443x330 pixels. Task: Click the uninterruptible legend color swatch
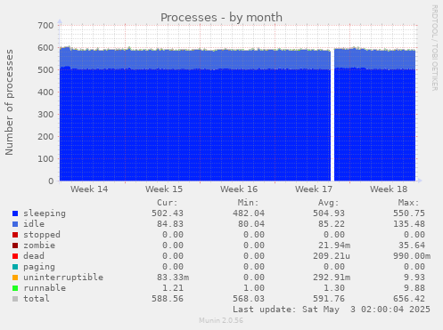(x=15, y=278)
